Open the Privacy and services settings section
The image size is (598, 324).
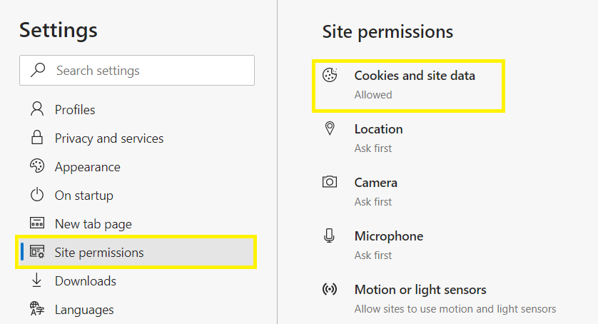[108, 138]
